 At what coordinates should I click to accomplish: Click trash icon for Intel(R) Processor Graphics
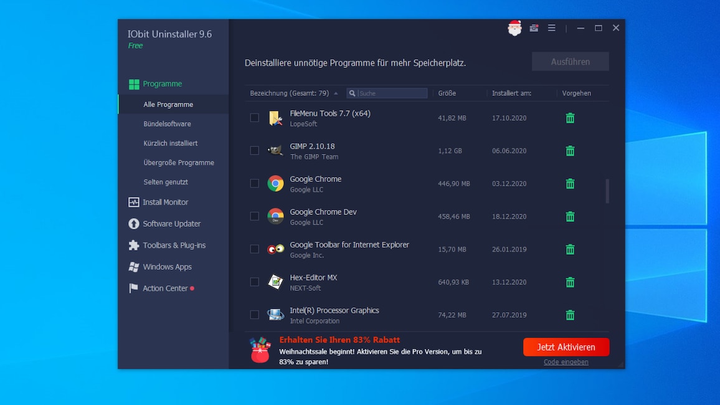(570, 315)
